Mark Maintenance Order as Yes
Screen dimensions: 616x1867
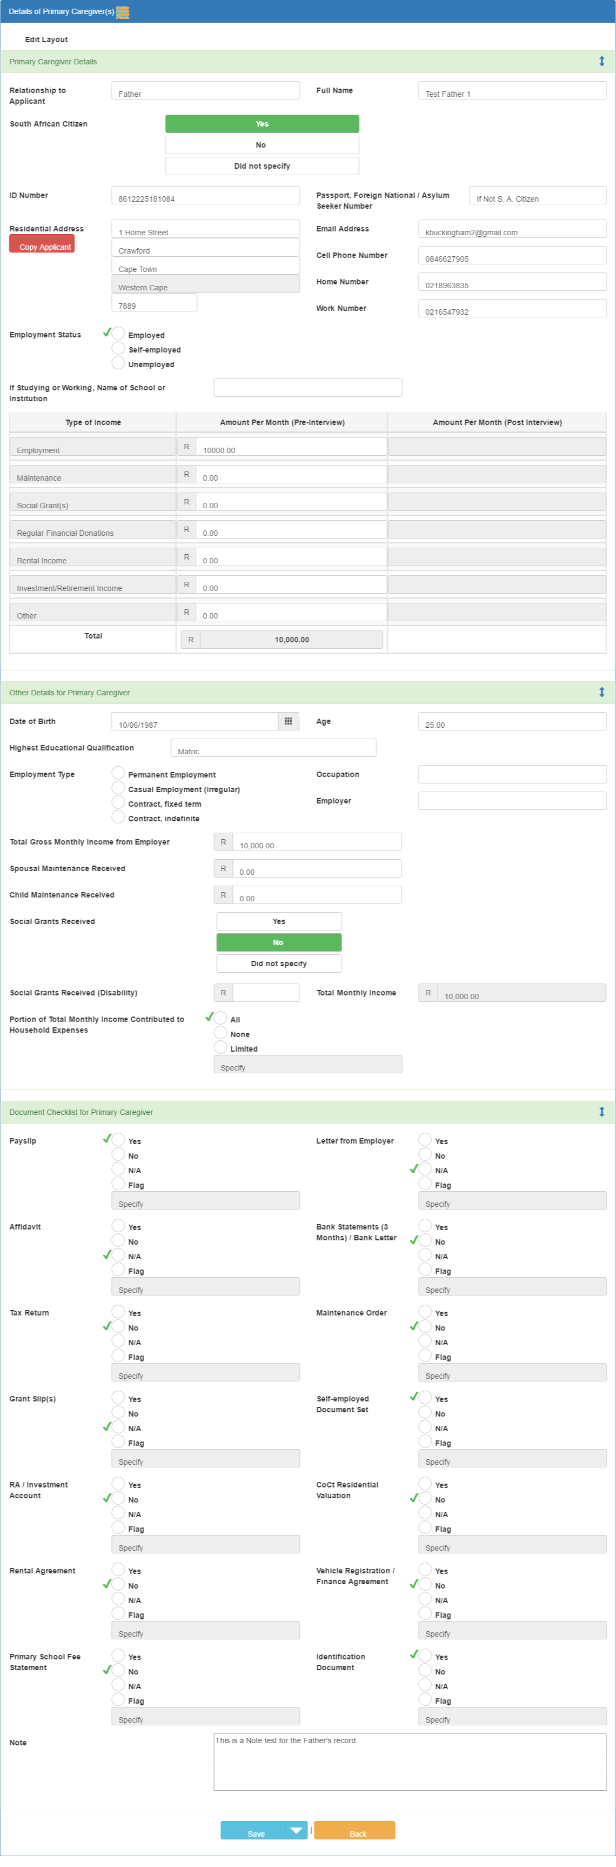click(x=425, y=1311)
